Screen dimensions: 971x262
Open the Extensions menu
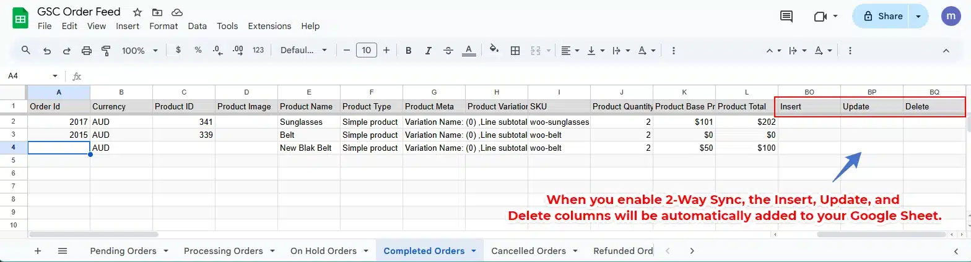tap(269, 26)
